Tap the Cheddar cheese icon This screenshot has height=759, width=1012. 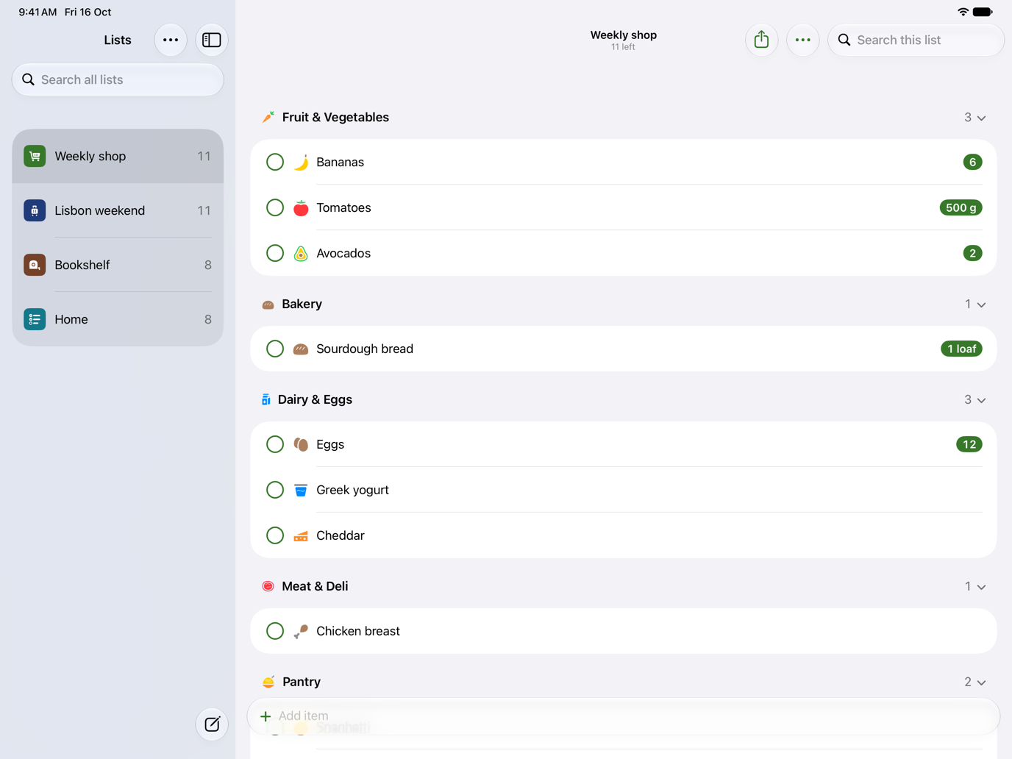click(x=301, y=535)
